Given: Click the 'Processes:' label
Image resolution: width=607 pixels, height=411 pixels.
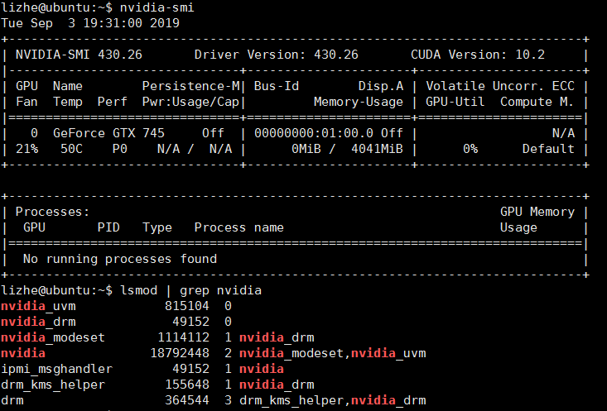Looking at the screenshot, I should [x=52, y=212].
